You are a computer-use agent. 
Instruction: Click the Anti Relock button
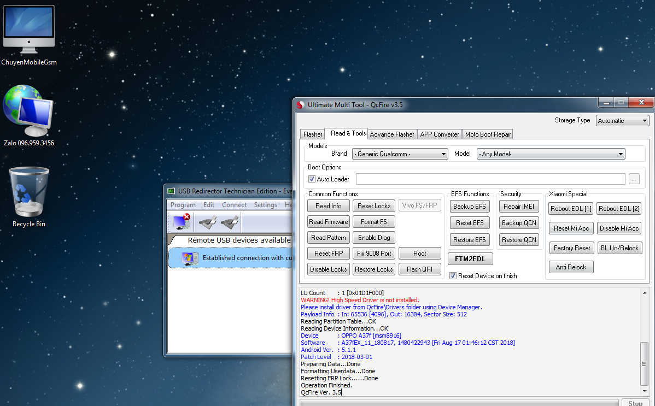571,267
